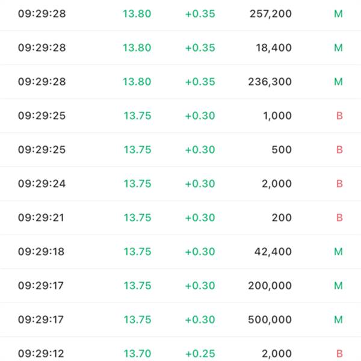Click the green M marker on 257,200 row
This screenshot has width=361, height=361.
[x=338, y=14]
